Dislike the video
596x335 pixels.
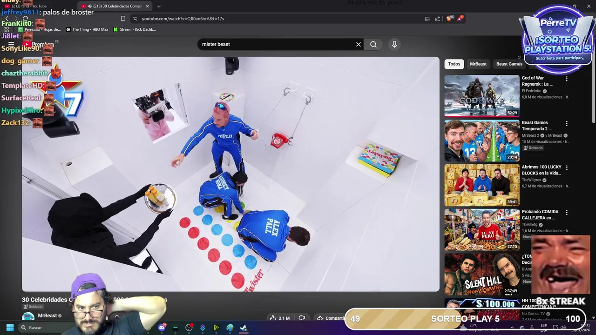pos(302,318)
